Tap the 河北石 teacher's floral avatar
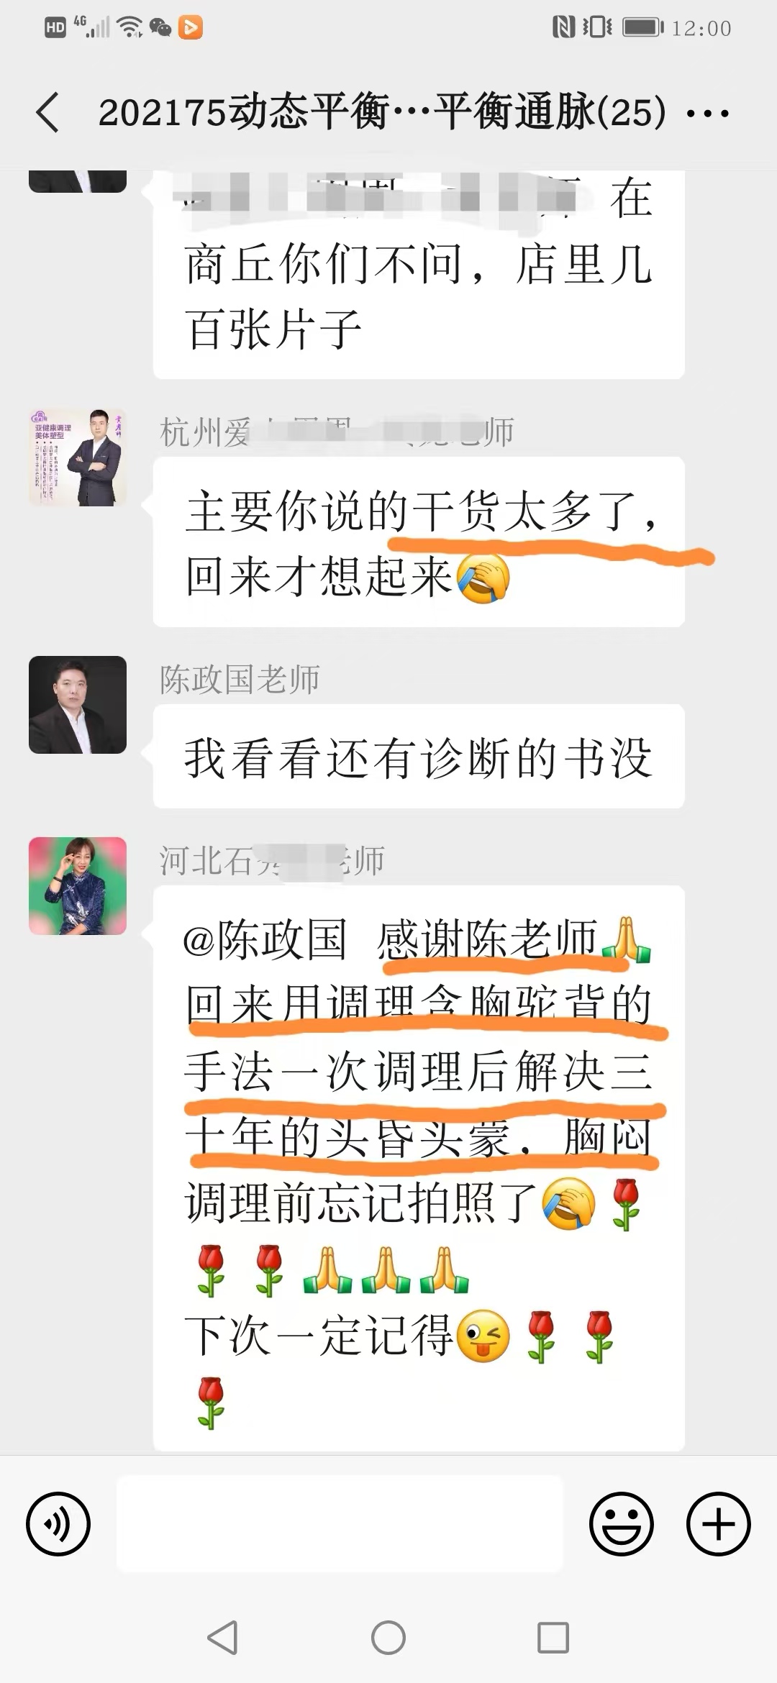 [78, 886]
